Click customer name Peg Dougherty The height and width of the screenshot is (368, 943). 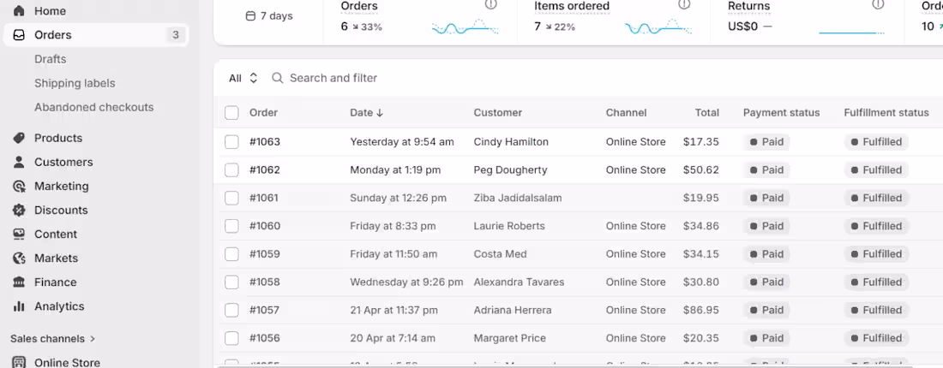point(511,170)
